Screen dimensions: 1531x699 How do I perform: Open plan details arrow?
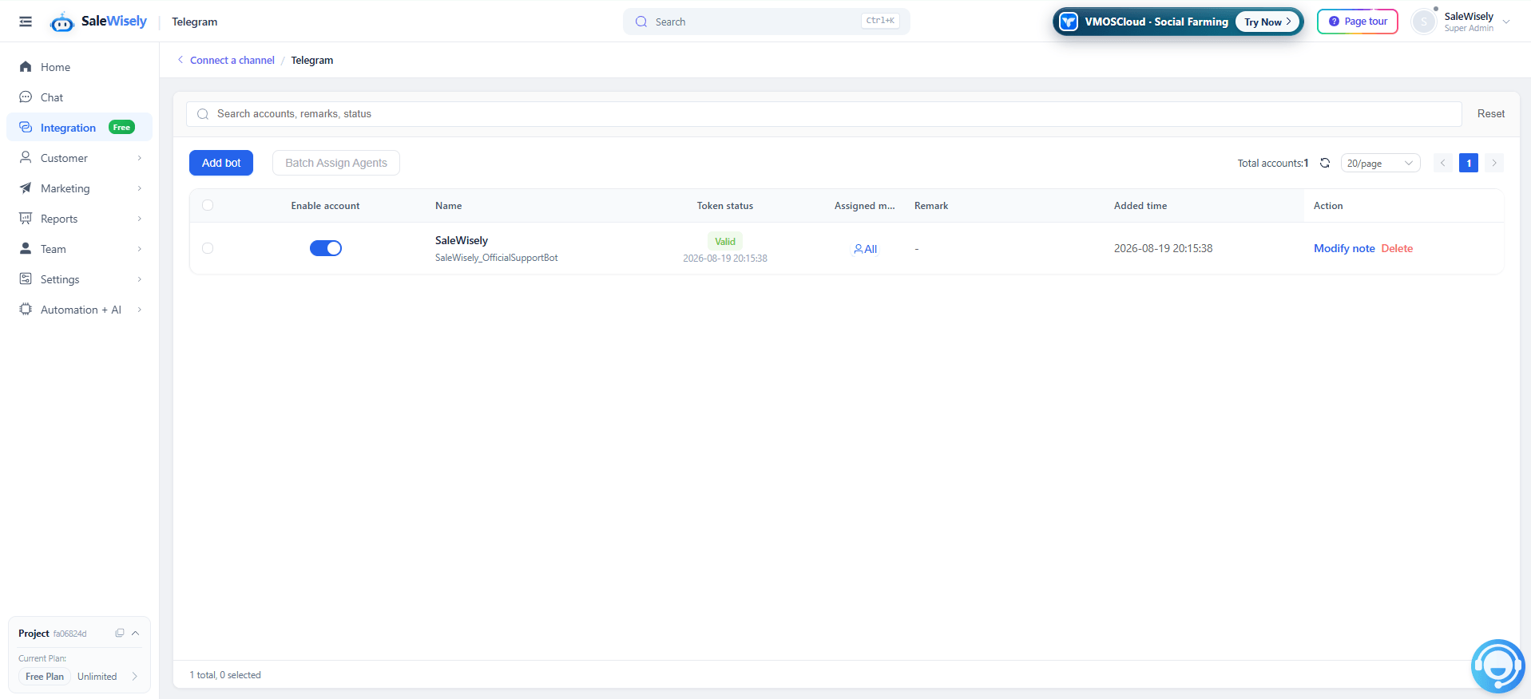point(134,677)
